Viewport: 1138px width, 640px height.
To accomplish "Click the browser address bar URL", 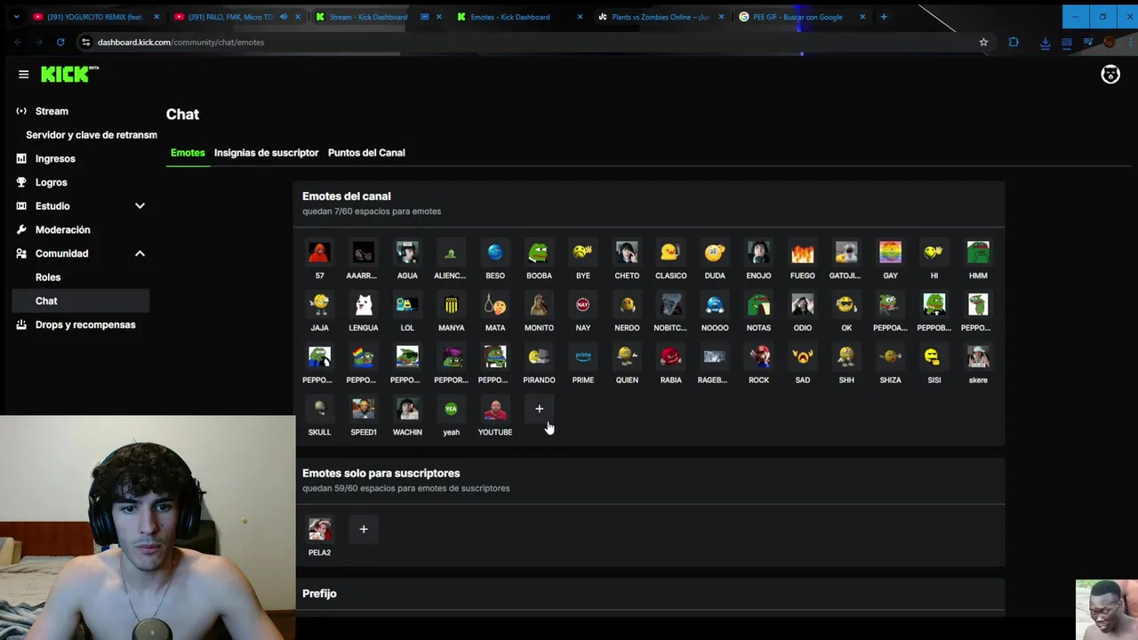I will click(180, 42).
